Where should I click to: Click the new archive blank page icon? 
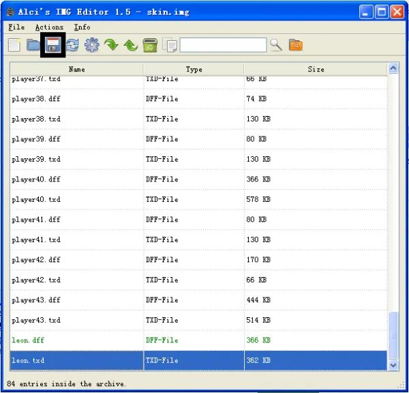[14, 45]
